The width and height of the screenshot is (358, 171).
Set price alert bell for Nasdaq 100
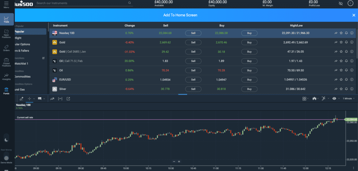pos(346,33)
